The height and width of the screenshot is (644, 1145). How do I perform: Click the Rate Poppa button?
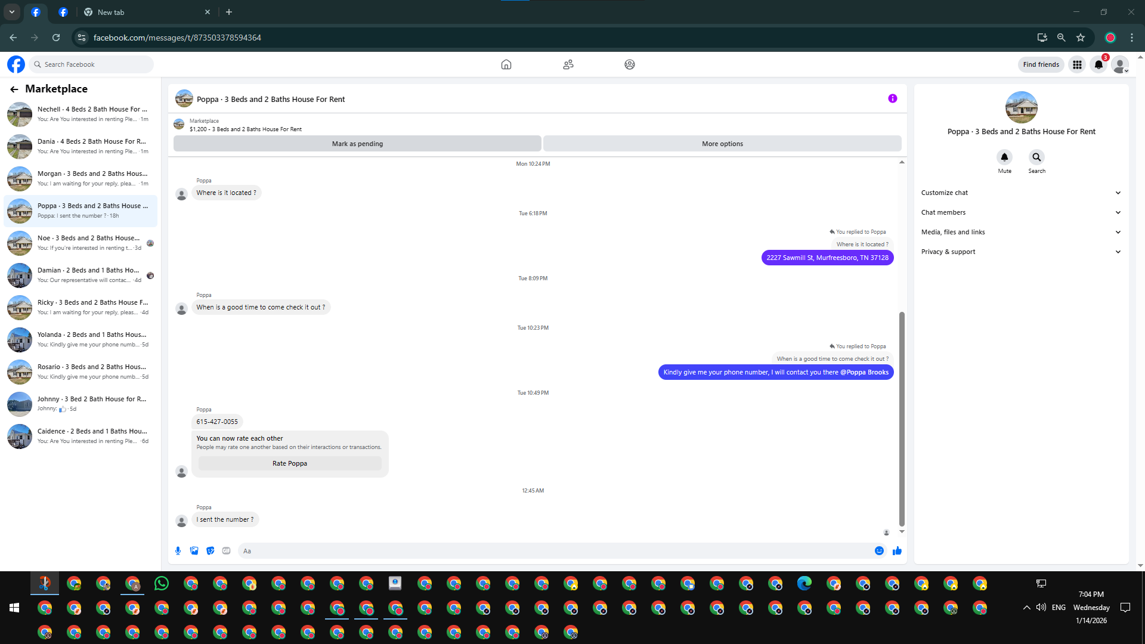coord(290,463)
